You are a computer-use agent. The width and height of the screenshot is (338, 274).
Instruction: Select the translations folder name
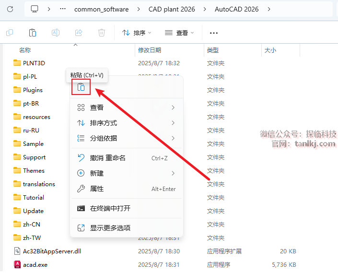pyautogui.click(x=39, y=184)
